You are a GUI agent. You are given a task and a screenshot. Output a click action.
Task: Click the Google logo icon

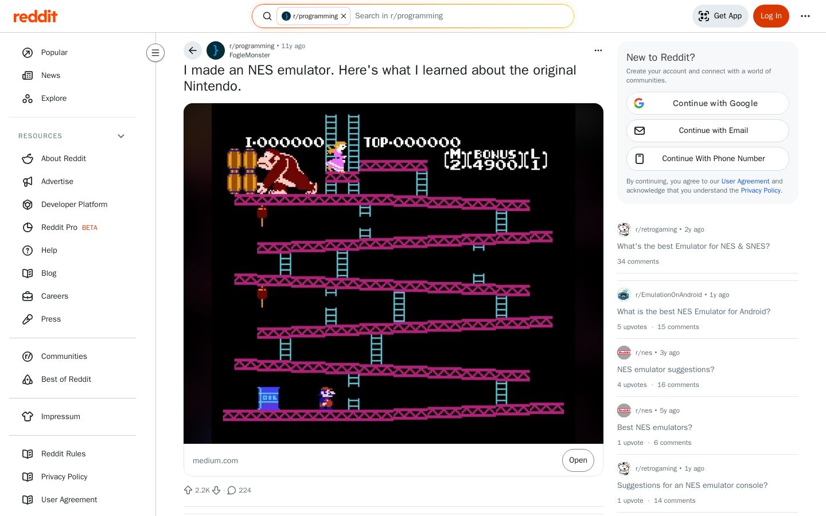pyautogui.click(x=639, y=103)
